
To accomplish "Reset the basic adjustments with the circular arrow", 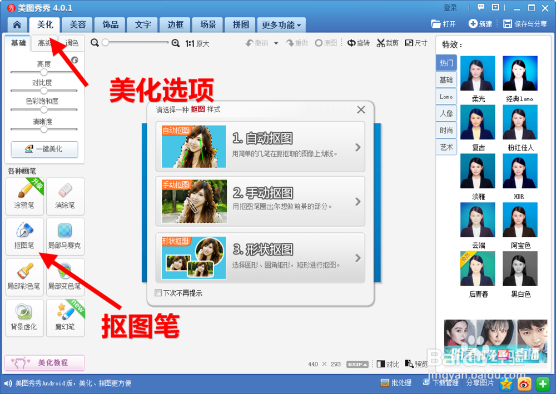I will pos(75,60).
